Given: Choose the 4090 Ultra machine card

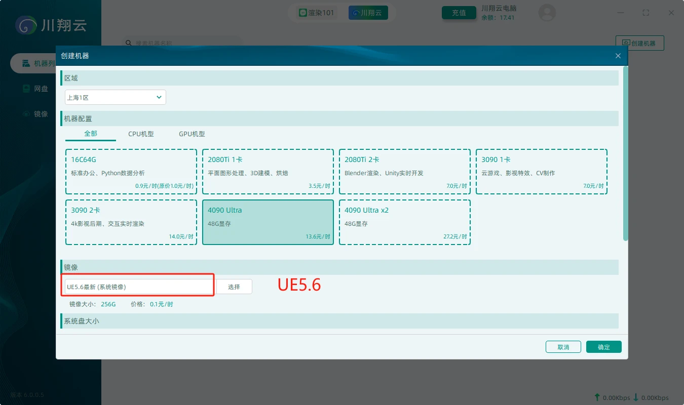Looking at the screenshot, I should [x=268, y=222].
